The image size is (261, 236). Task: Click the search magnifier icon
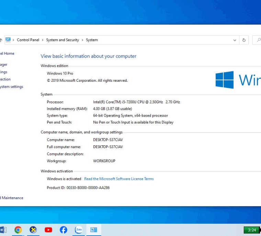[259, 40]
